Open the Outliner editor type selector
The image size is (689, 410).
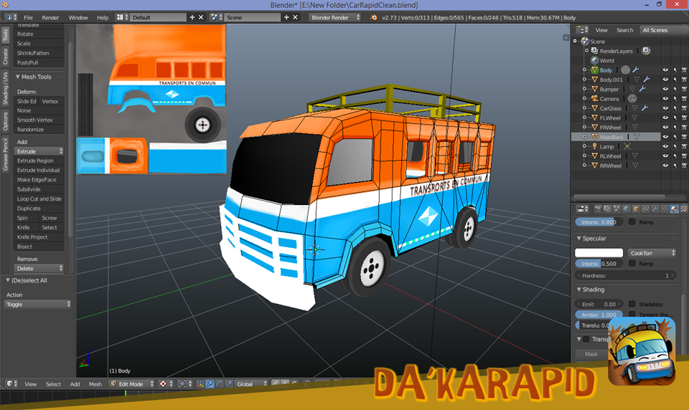(x=582, y=30)
